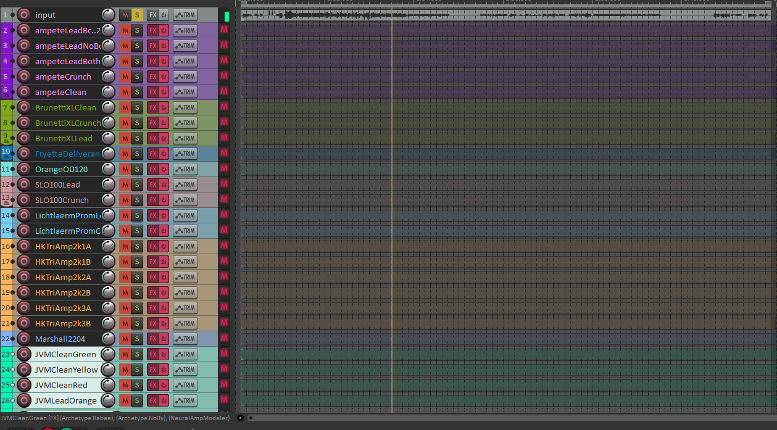
Task: Open FX chain for JVMCleanRed track
Action: tap(152, 385)
